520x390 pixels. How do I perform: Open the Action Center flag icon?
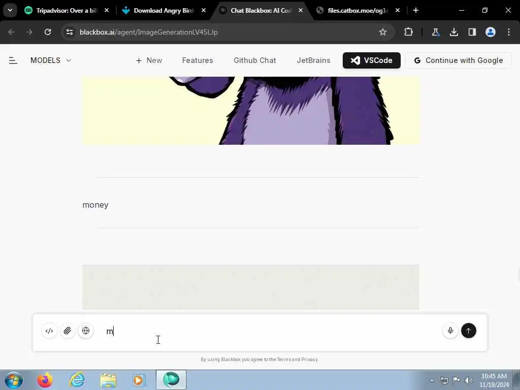[x=457, y=380]
